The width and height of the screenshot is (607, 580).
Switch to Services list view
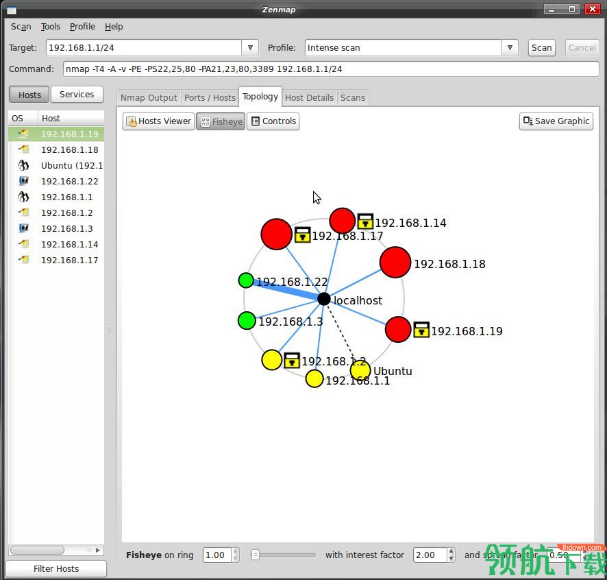77,94
